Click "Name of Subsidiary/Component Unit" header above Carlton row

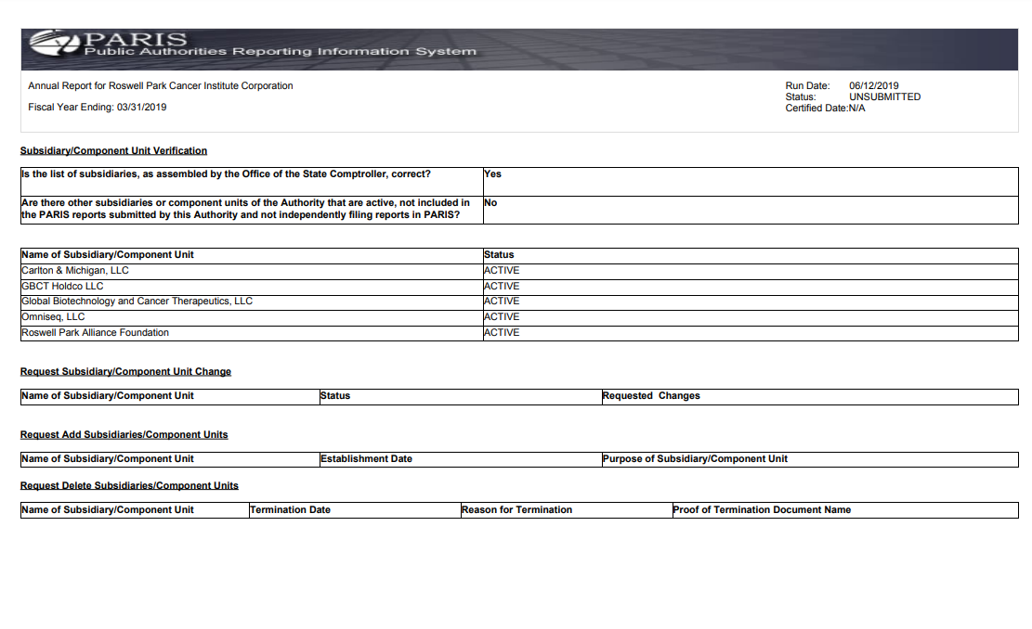pos(108,255)
